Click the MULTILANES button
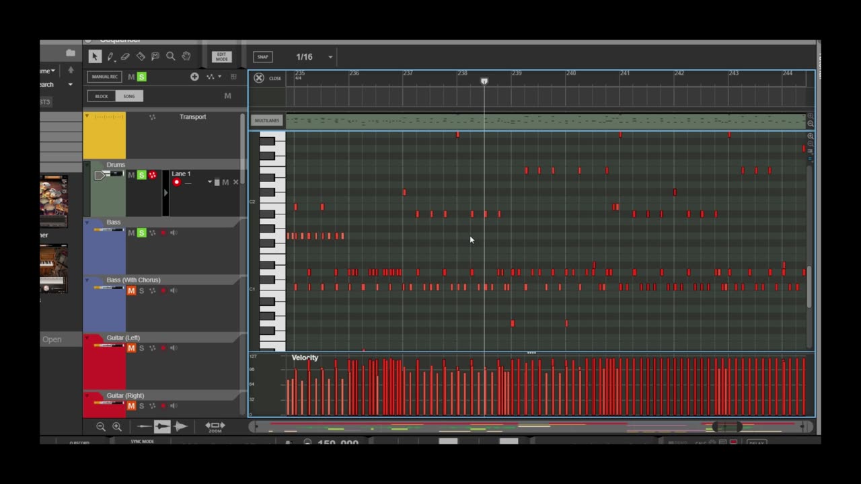The image size is (861, 484). click(267, 120)
